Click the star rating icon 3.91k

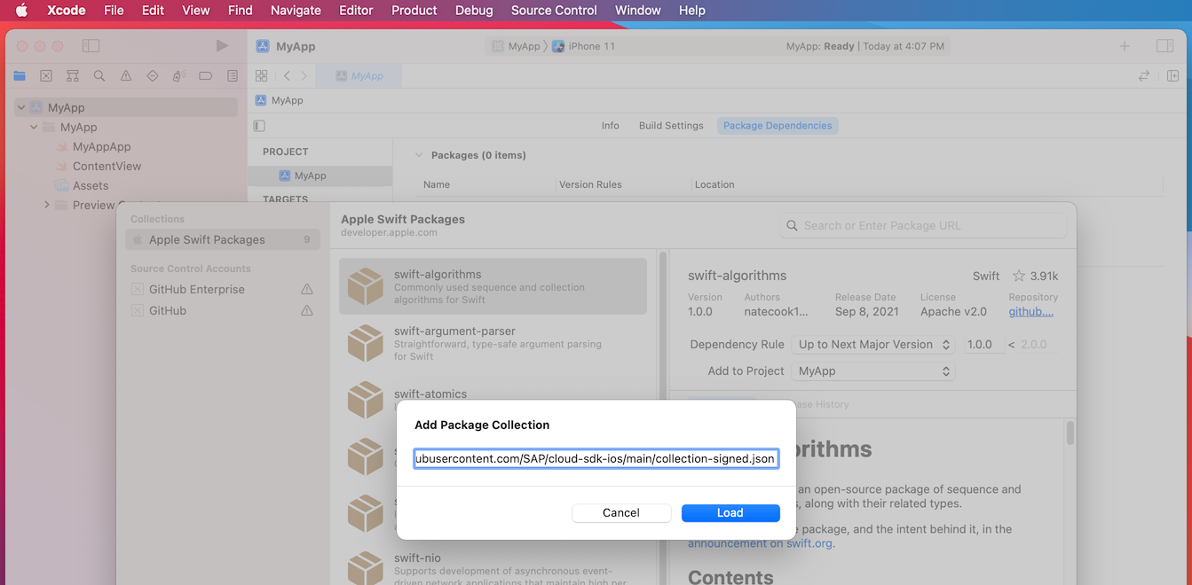pos(1019,276)
